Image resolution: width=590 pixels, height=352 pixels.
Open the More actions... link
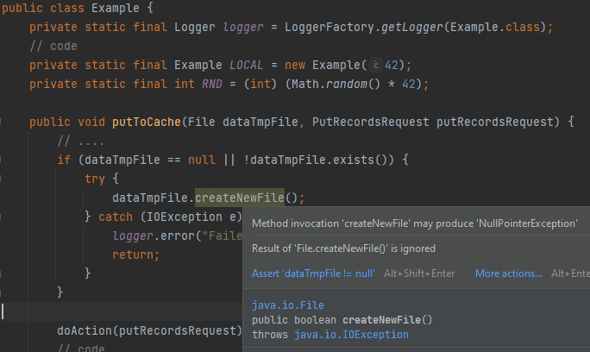coord(509,273)
